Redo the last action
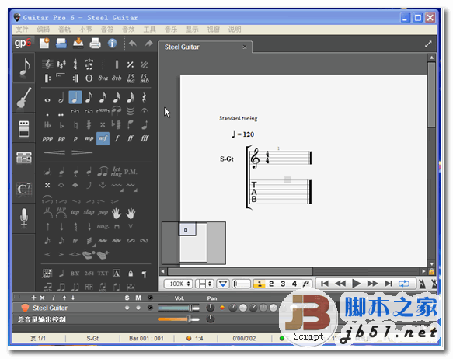The height and width of the screenshot is (359, 453). pos(148,44)
